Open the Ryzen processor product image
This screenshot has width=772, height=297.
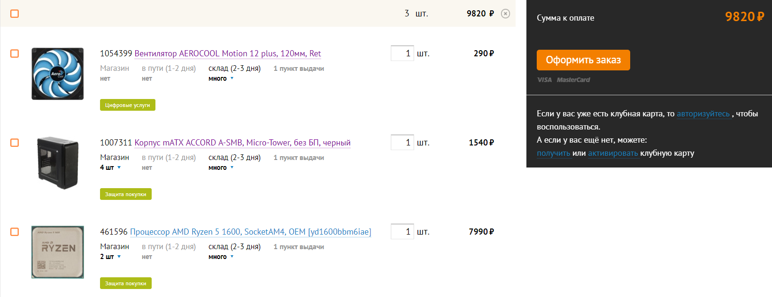(x=57, y=252)
